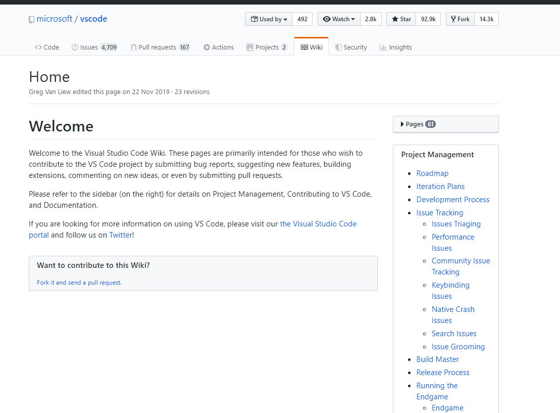Screen dimensions: 560x413
Task: Open the Roadmap wiki page
Action: pyautogui.click(x=432, y=173)
